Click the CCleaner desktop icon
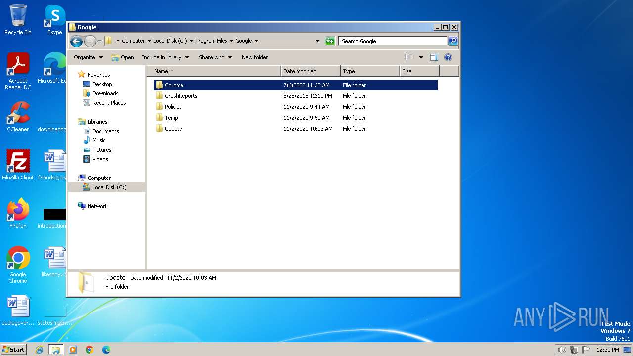The image size is (633, 356). coord(18,117)
